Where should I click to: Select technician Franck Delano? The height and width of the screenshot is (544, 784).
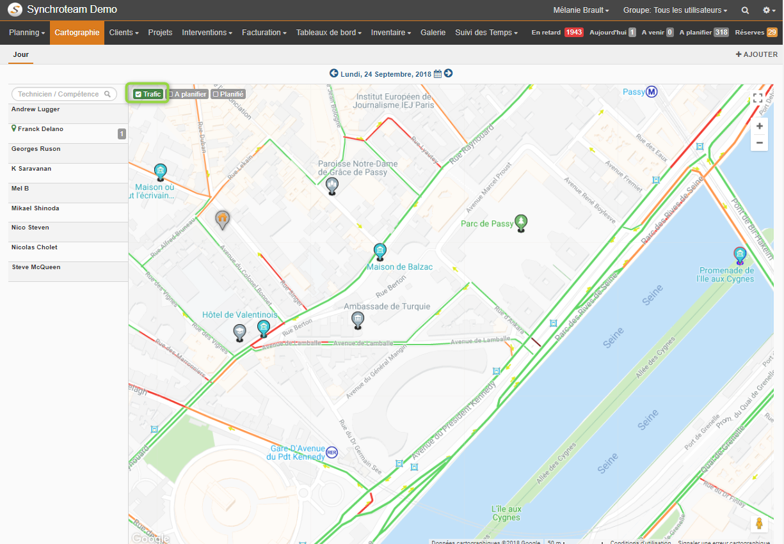pyautogui.click(x=68, y=134)
